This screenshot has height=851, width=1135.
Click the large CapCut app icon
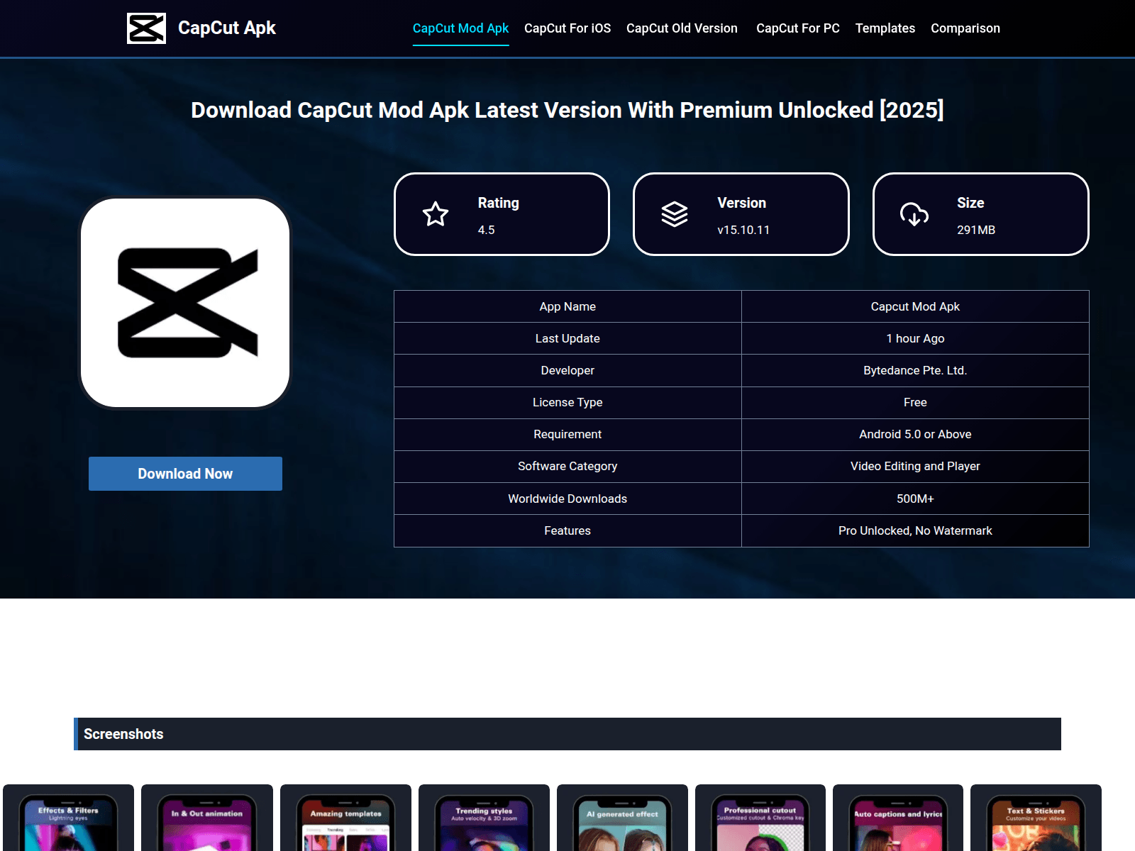click(x=185, y=303)
